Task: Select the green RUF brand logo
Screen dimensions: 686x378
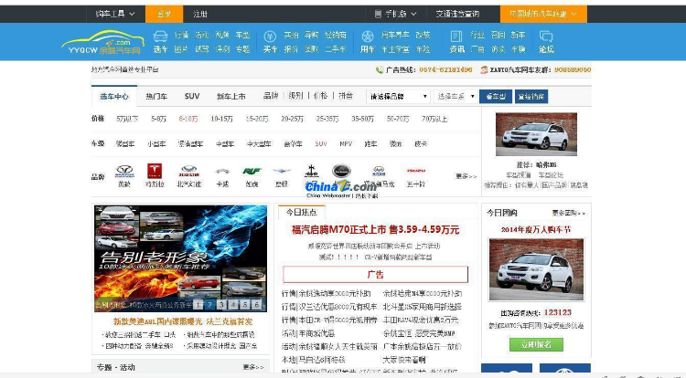Action: 252,171
